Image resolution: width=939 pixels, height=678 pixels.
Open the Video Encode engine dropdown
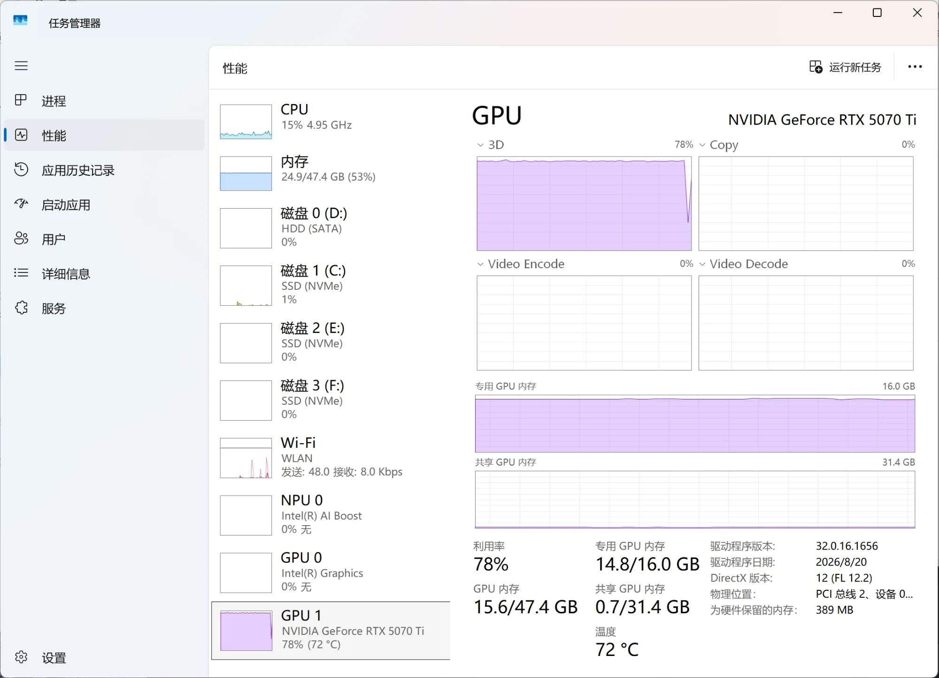pos(480,264)
